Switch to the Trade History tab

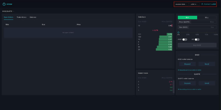[22, 17]
